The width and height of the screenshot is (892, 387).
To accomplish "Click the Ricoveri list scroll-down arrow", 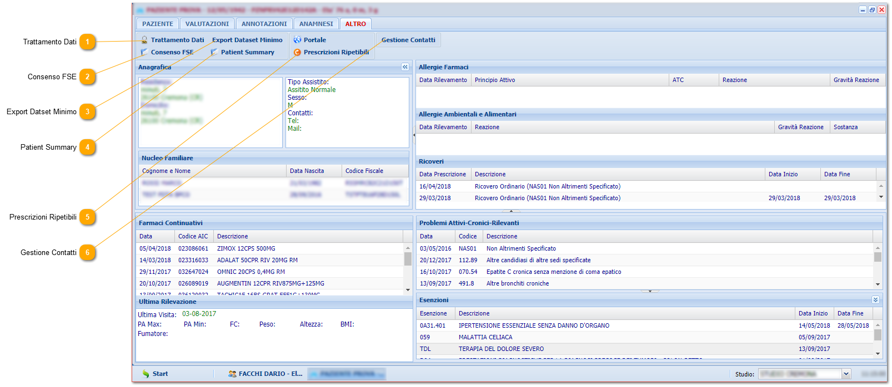I will [x=881, y=197].
